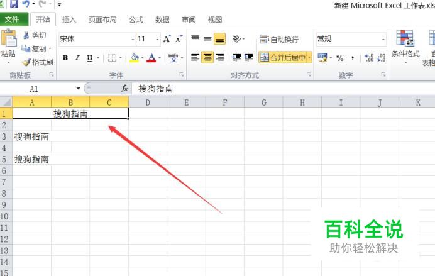Expand the borders dropdown arrow

[x=121, y=58]
